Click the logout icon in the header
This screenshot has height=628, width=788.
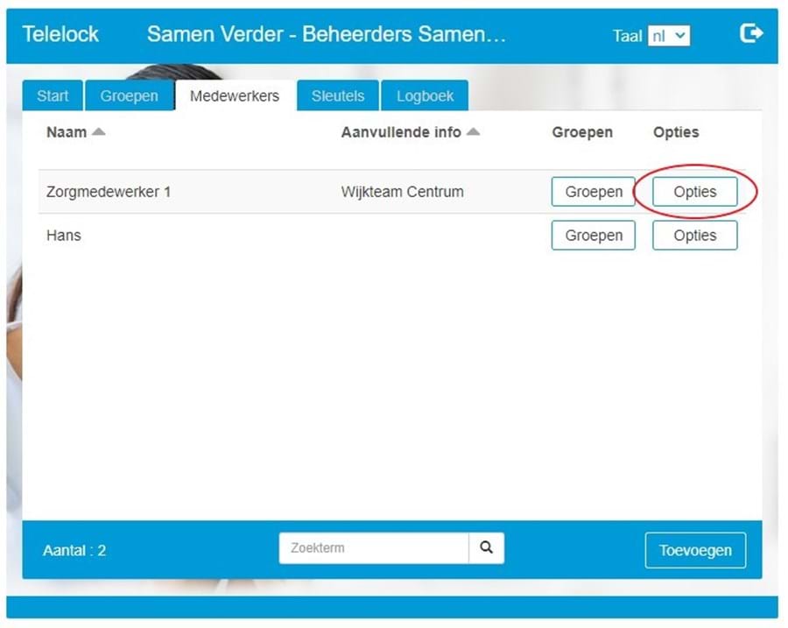tap(751, 33)
